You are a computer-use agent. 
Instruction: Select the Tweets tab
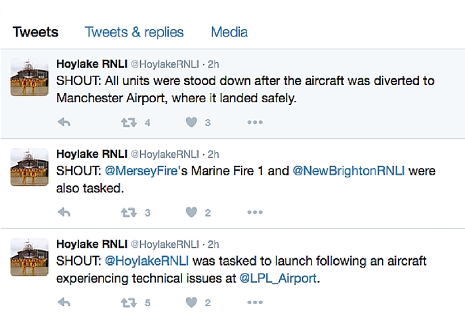pos(35,32)
